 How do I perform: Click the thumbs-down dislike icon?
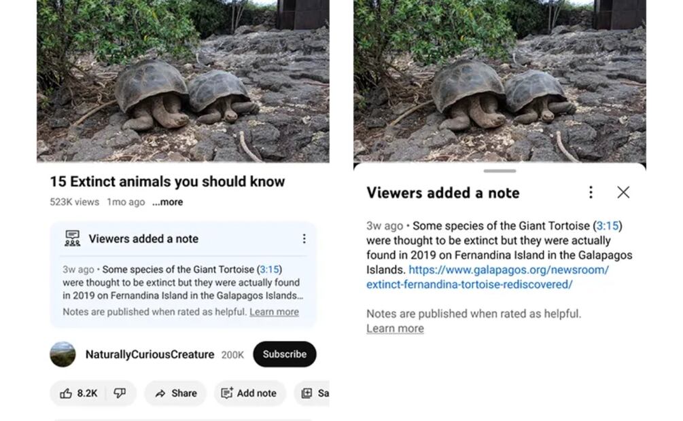coord(120,393)
